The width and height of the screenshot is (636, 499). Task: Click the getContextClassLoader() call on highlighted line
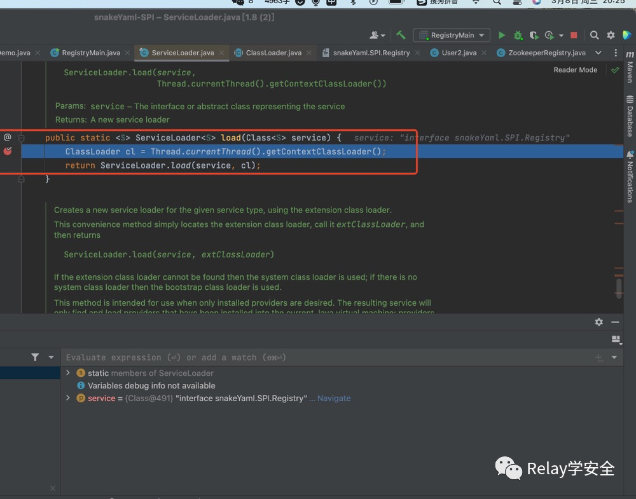point(323,151)
